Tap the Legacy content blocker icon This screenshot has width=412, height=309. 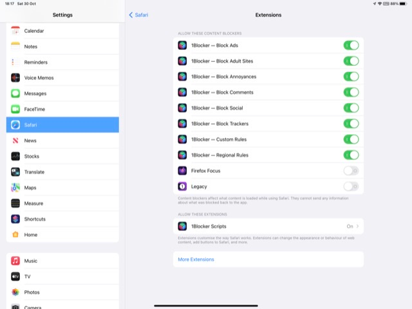(x=182, y=186)
